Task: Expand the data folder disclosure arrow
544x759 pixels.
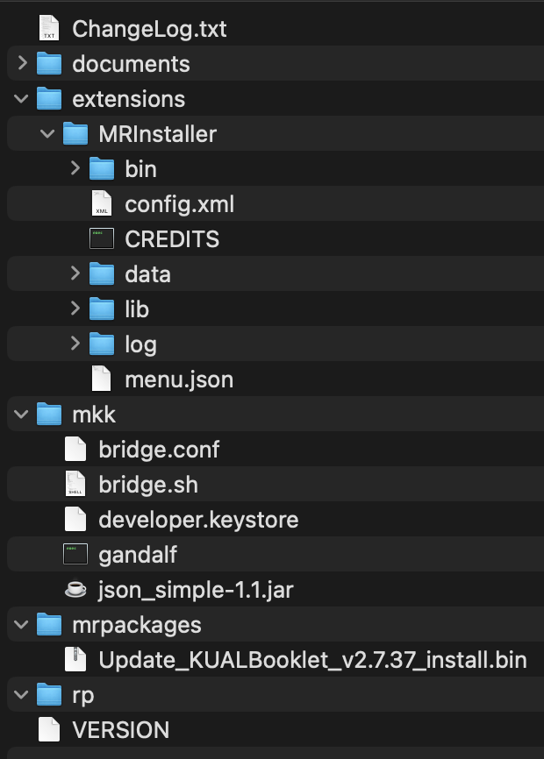Action: (75, 274)
